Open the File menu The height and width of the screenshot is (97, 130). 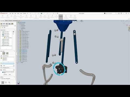click(x=10, y=13)
